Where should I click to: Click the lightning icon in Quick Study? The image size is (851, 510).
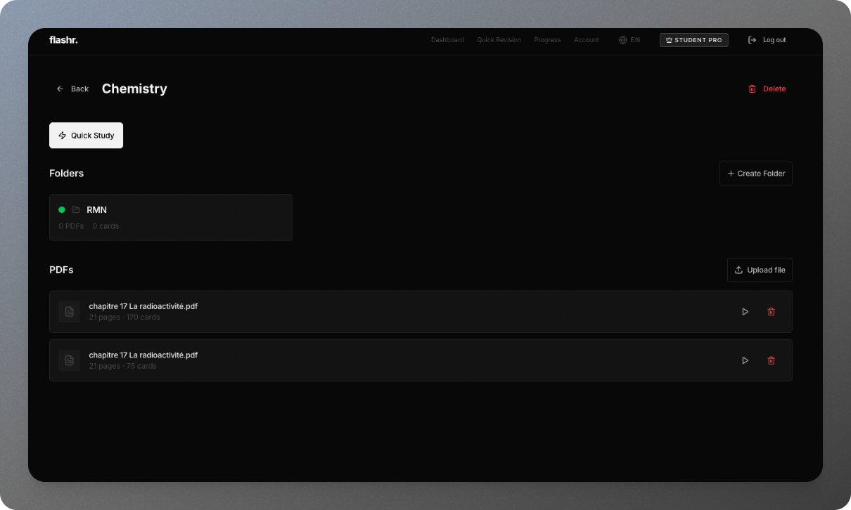[64, 135]
